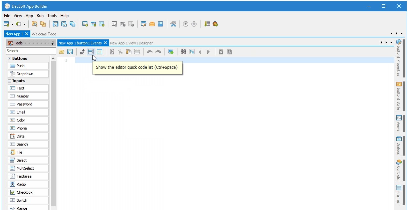Toggle the Checkbox control in the Inputs list

coord(28,192)
